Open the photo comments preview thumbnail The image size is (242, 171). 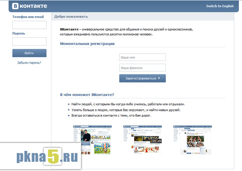coord(192,140)
